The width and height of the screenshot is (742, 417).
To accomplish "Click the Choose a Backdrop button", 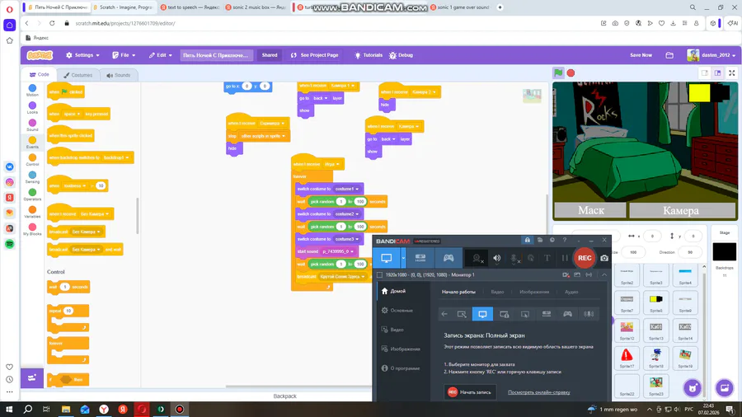I will click(725, 388).
